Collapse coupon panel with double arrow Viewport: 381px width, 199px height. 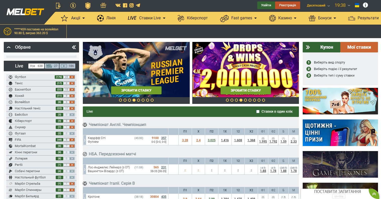point(308,47)
